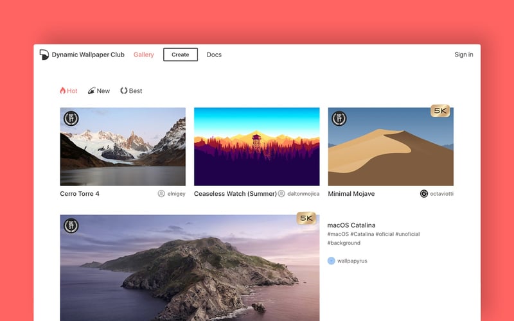The width and height of the screenshot is (514, 321).
Task: Open the macOS Catalina island wallpaper image
Action: 190,268
